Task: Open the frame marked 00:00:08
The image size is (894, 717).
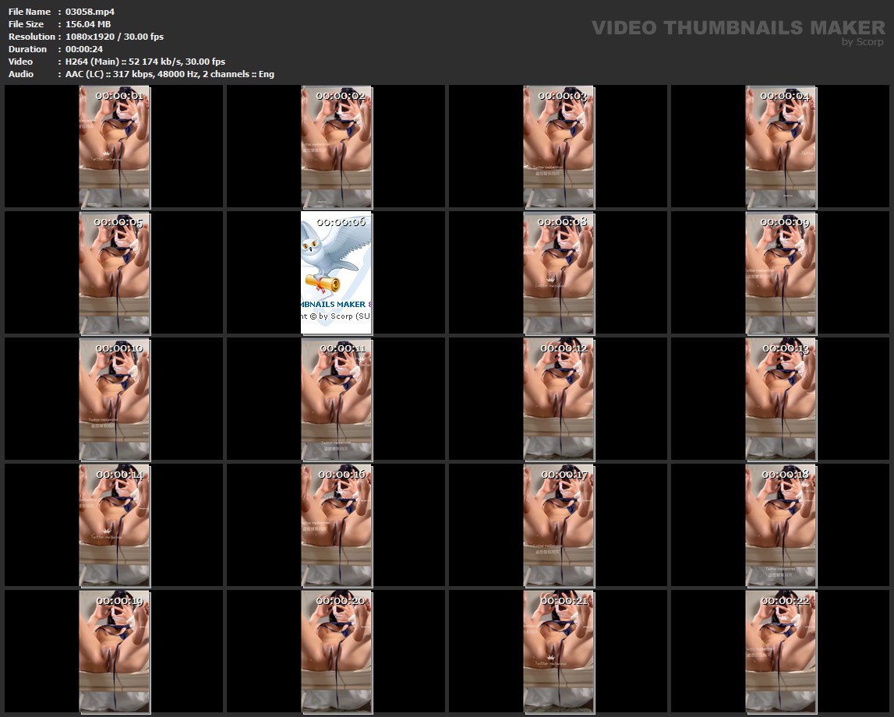Action: 559,273
